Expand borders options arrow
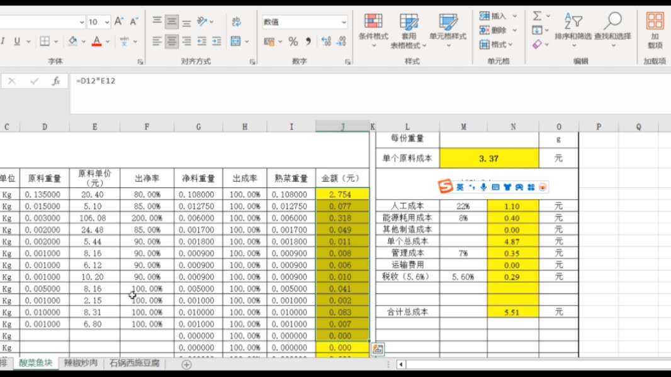671x377 pixels. pos(56,41)
